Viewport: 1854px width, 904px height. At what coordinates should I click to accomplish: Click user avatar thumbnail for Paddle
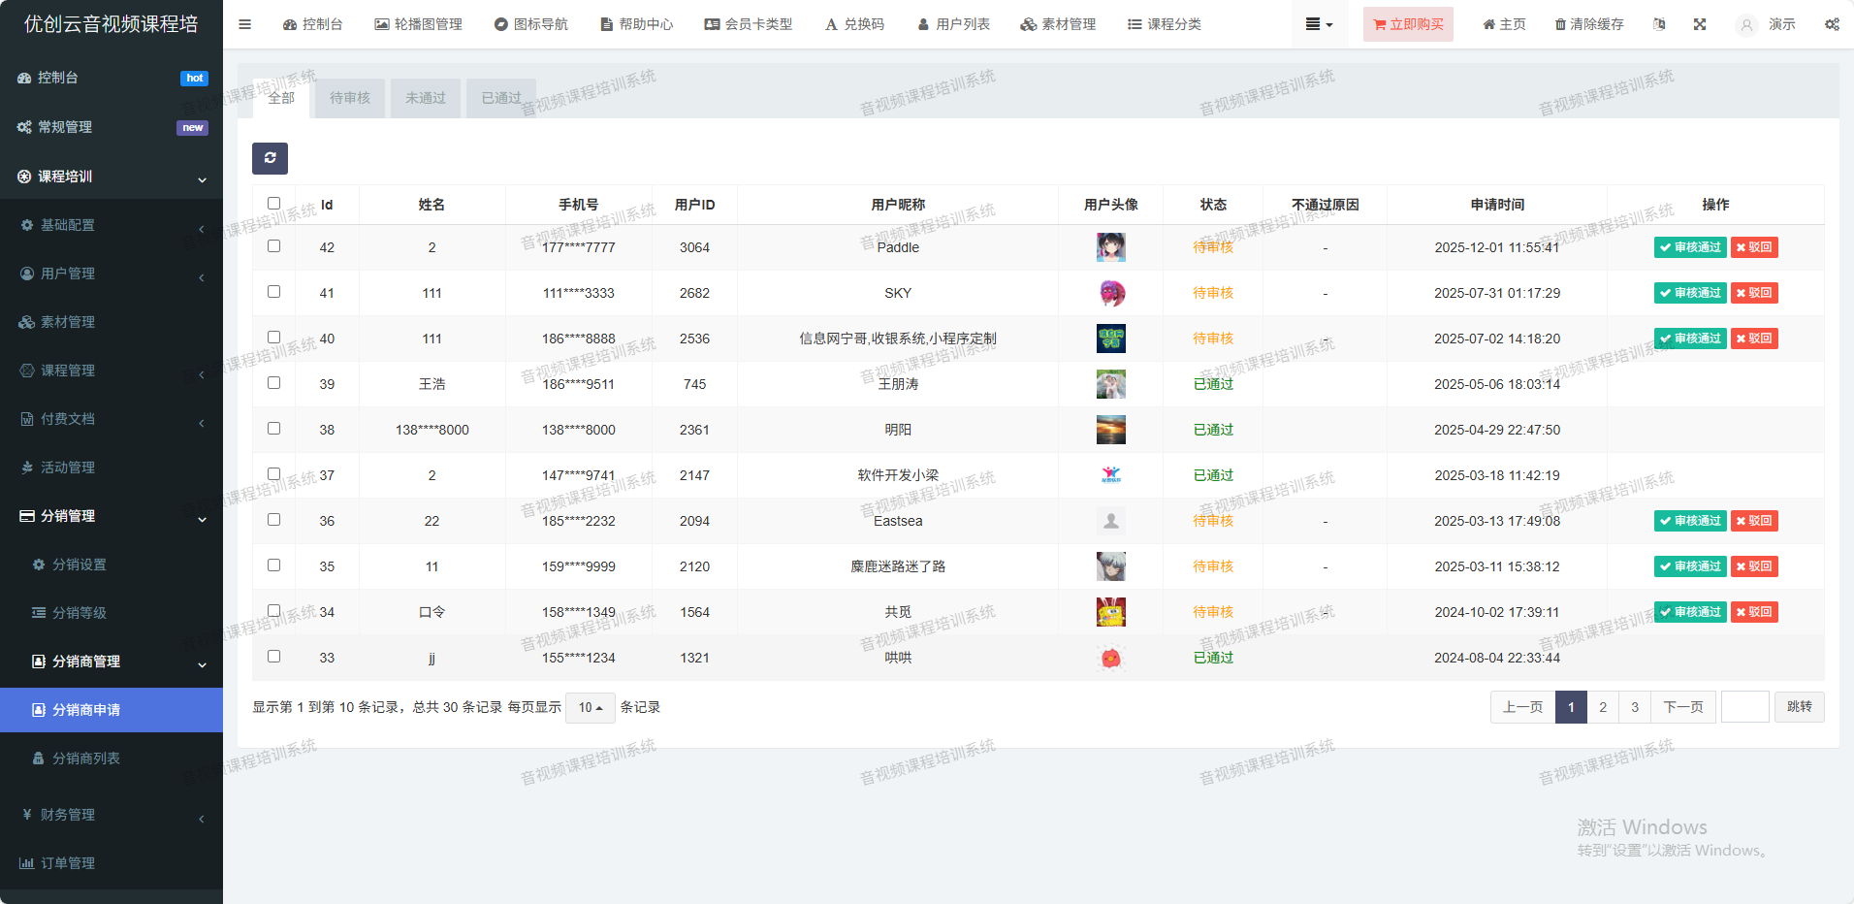click(1110, 247)
